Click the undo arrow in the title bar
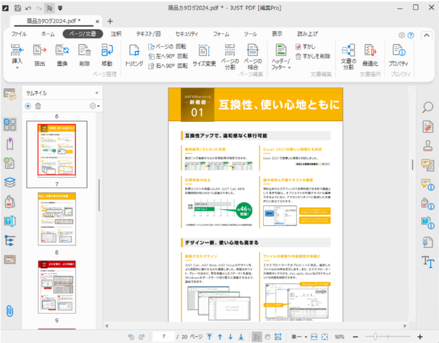The image size is (439, 343). coord(29,8)
